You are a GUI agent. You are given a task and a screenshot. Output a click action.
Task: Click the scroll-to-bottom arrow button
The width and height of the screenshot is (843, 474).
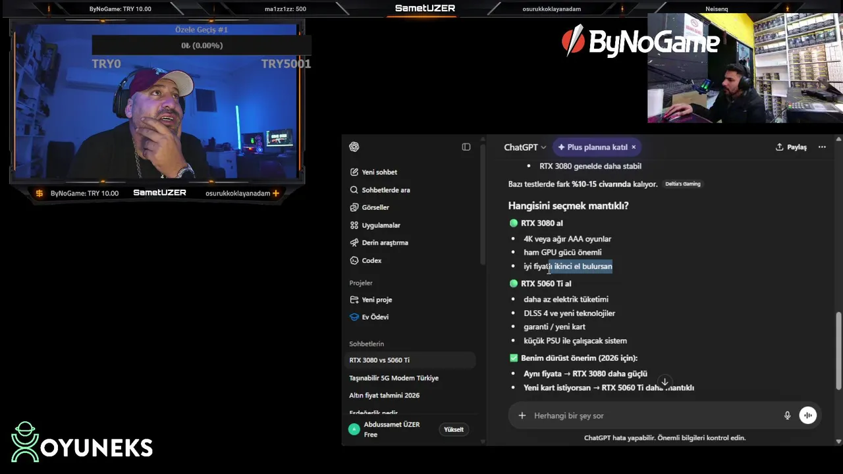665,382
